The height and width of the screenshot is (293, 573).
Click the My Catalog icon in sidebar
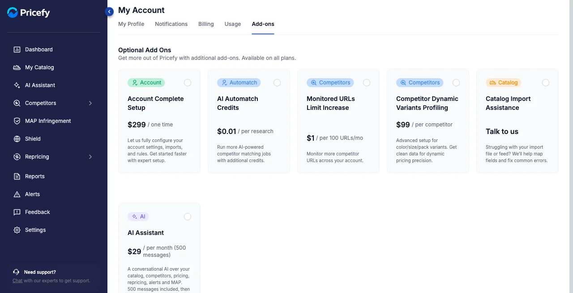tap(17, 67)
